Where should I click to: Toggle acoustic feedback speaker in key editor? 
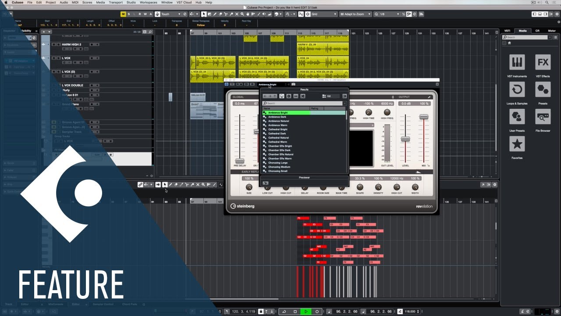coord(158,185)
